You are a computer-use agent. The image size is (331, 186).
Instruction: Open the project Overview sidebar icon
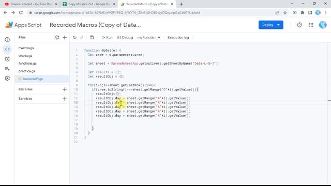coord(7,40)
